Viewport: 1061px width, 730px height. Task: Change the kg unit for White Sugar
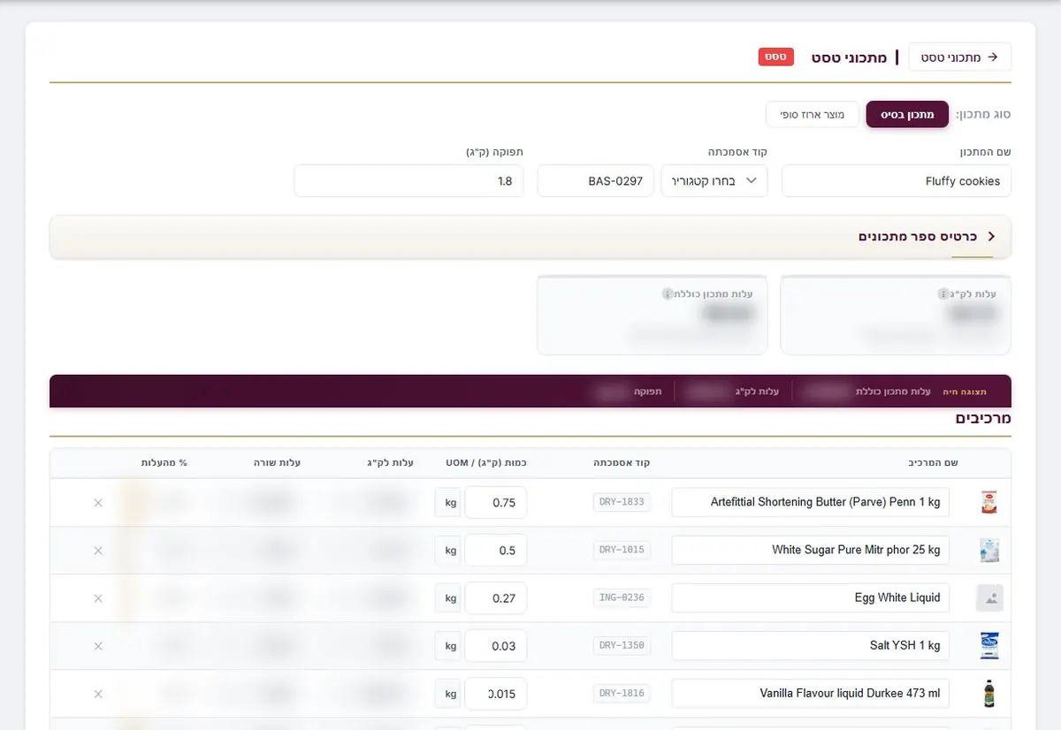click(x=450, y=551)
